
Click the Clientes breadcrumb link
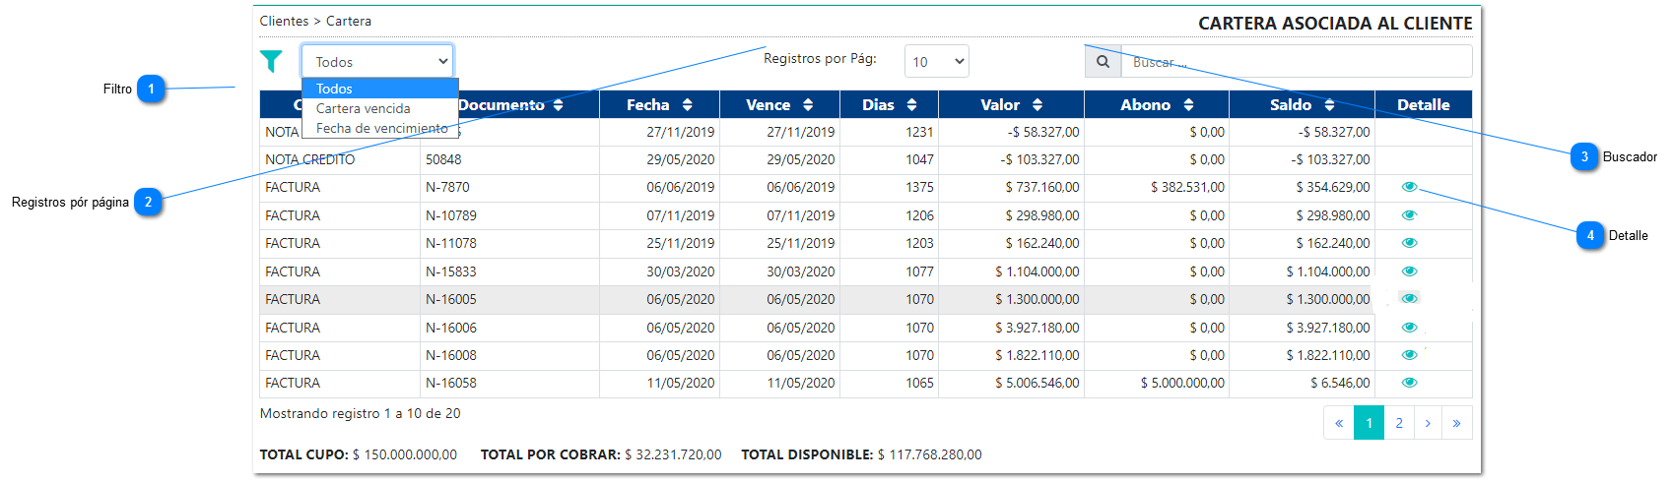284,21
